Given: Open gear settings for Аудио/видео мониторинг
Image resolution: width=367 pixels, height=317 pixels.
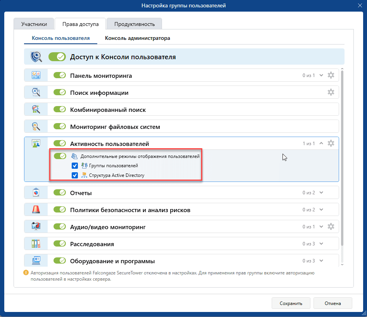Looking at the screenshot, I should pyautogui.click(x=331, y=226).
